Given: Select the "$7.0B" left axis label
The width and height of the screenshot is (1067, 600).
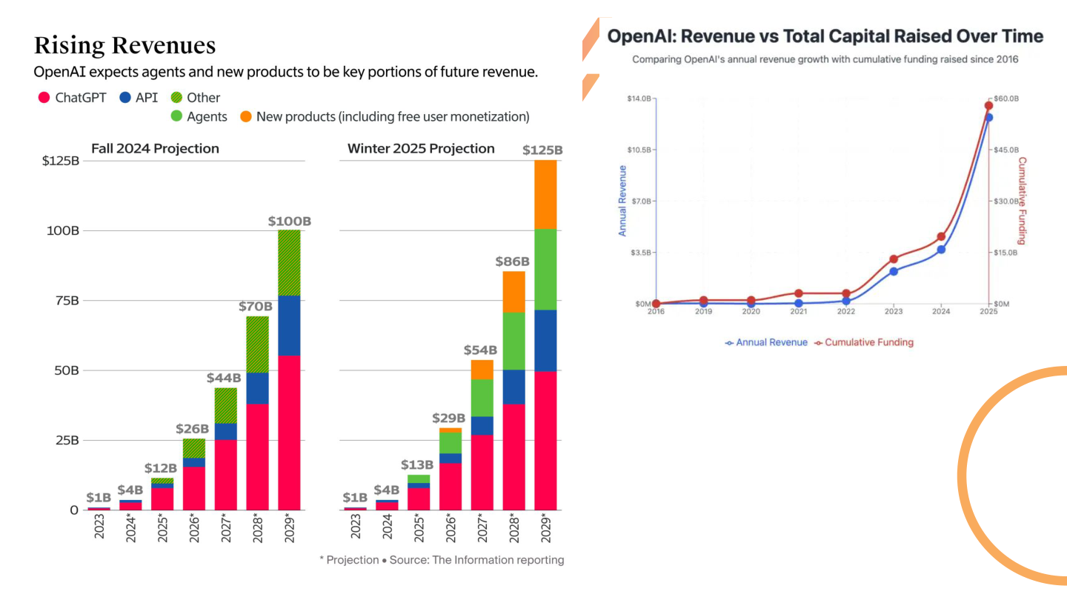Looking at the screenshot, I should click(x=641, y=201).
